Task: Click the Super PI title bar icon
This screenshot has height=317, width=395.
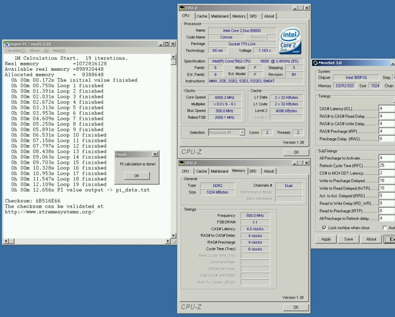Action: pyautogui.click(x=7, y=44)
